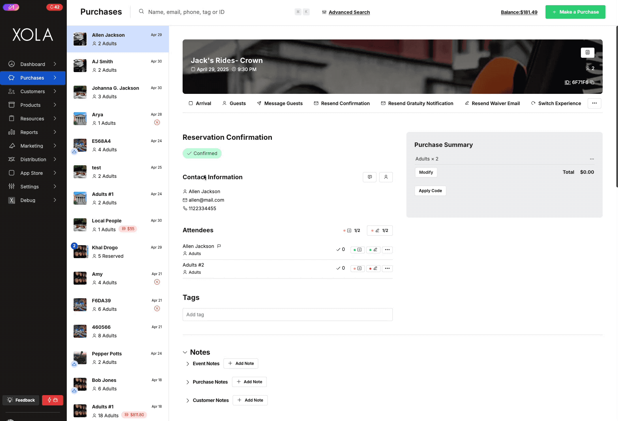Click the hanger badge on E568A4 thumbnail

[74, 152]
